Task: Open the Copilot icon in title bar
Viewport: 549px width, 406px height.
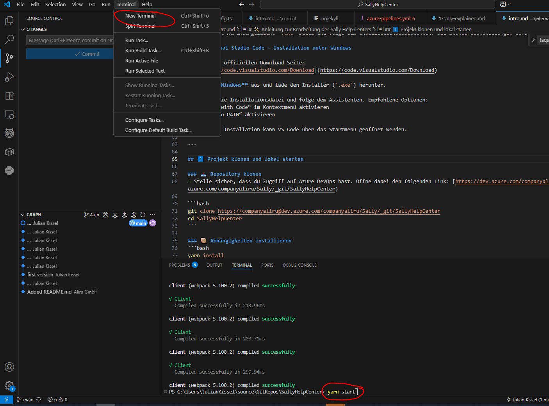Action: point(503,4)
